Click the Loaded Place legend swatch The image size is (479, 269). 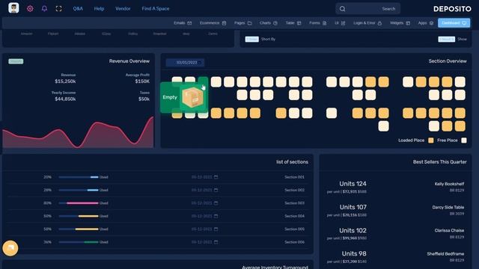pos(431,140)
